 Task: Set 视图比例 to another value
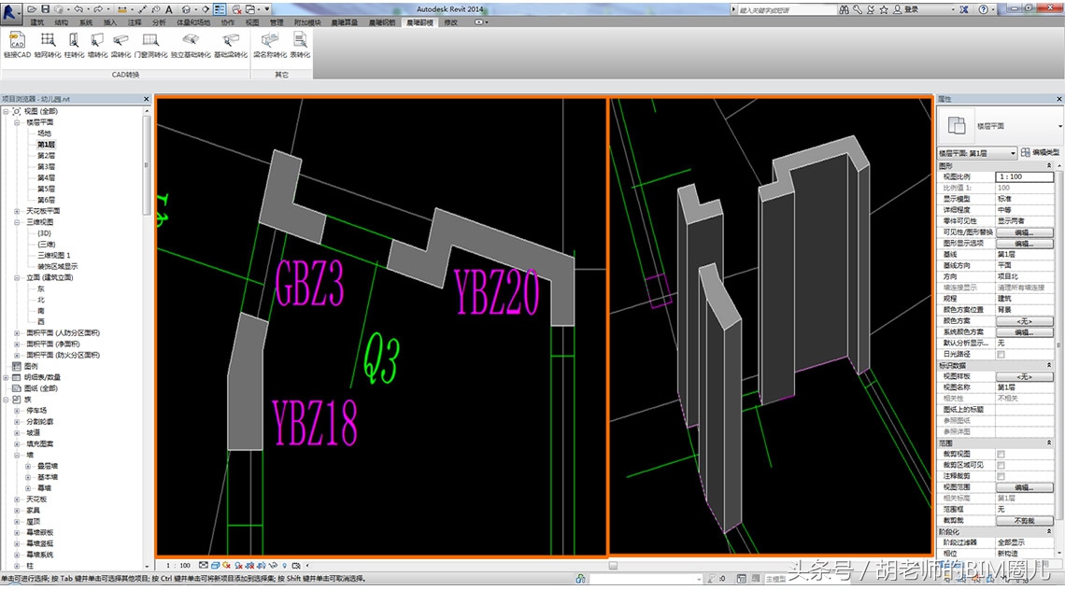[1026, 176]
